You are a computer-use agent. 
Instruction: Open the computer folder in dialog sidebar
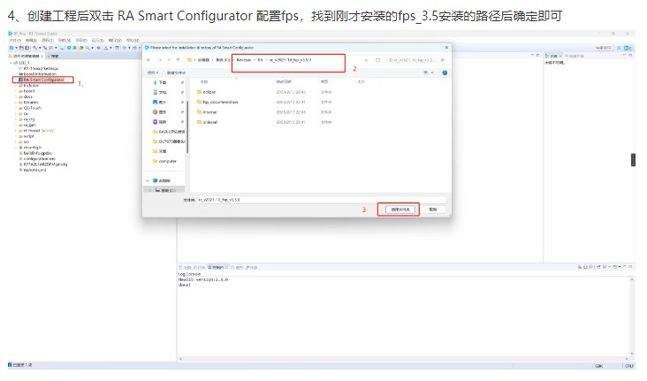(164, 161)
